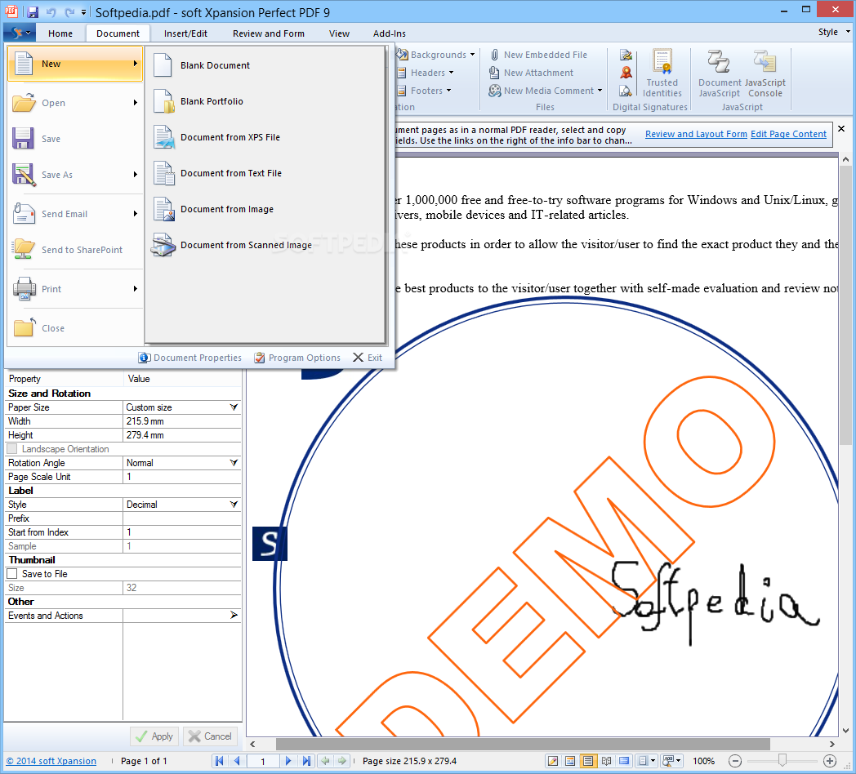This screenshot has width=856, height=774.
Task: Open Document JavaScript editor
Action: coord(719,73)
